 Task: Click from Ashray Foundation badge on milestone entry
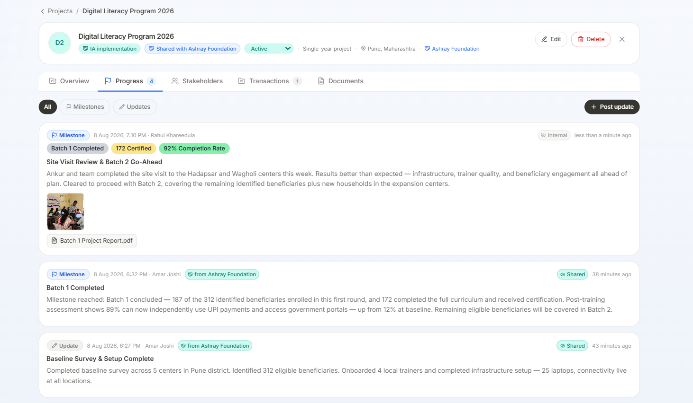coord(222,274)
